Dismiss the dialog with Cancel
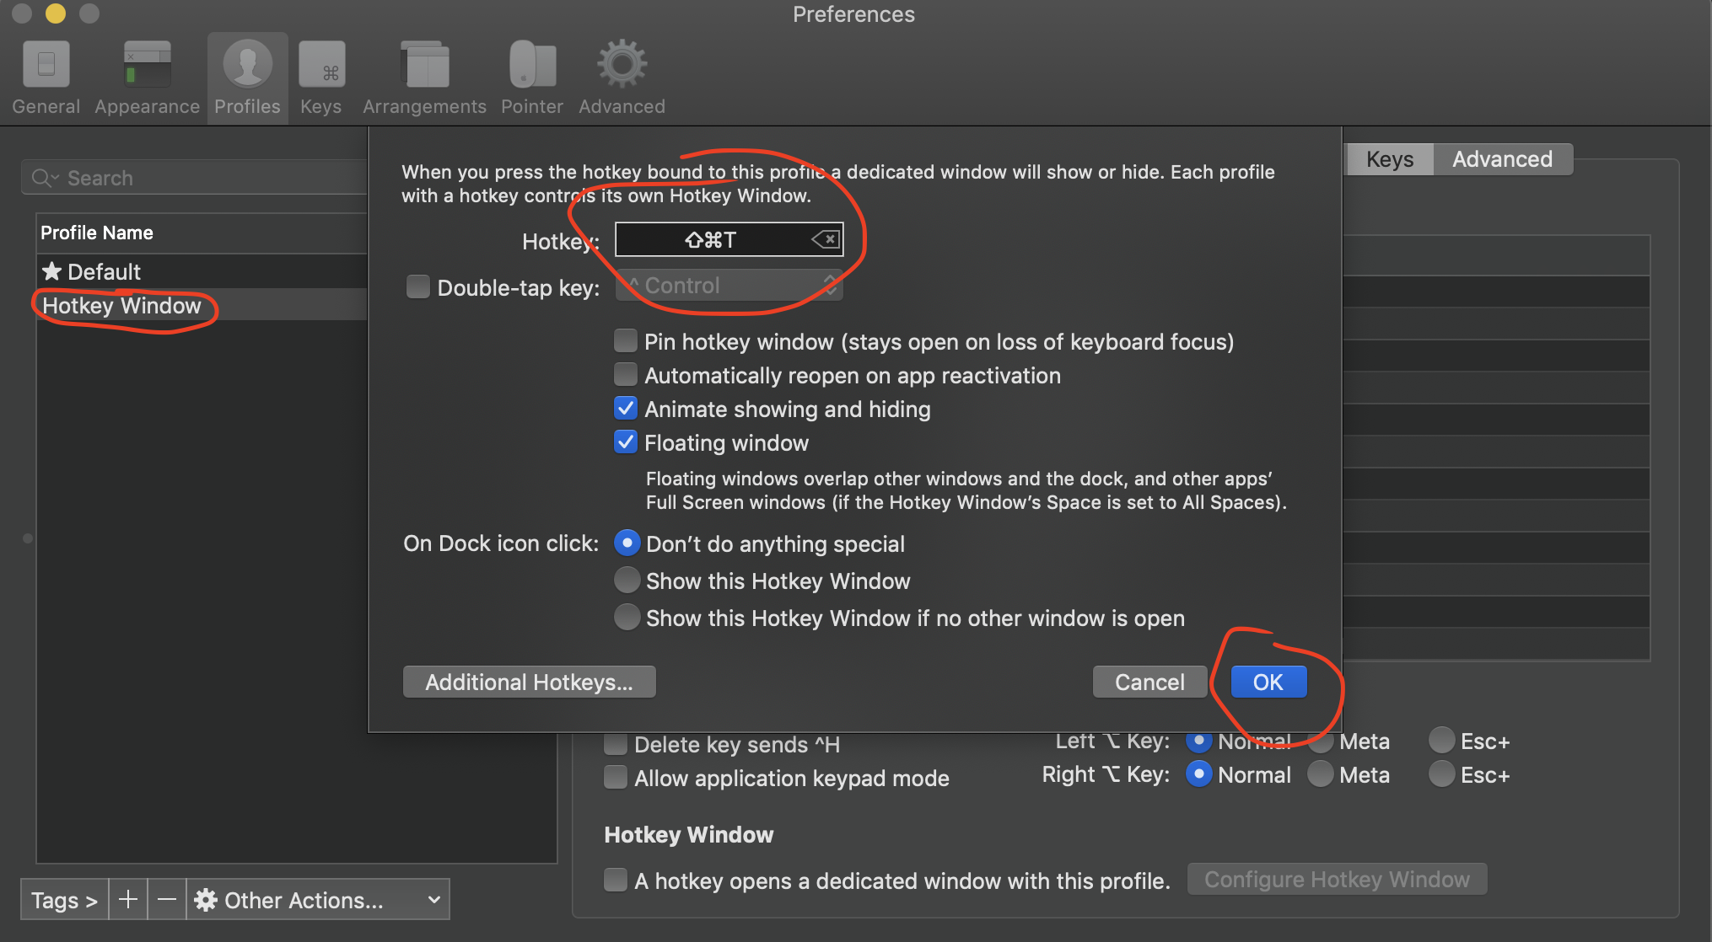Viewport: 1712px width, 942px height. tap(1149, 682)
